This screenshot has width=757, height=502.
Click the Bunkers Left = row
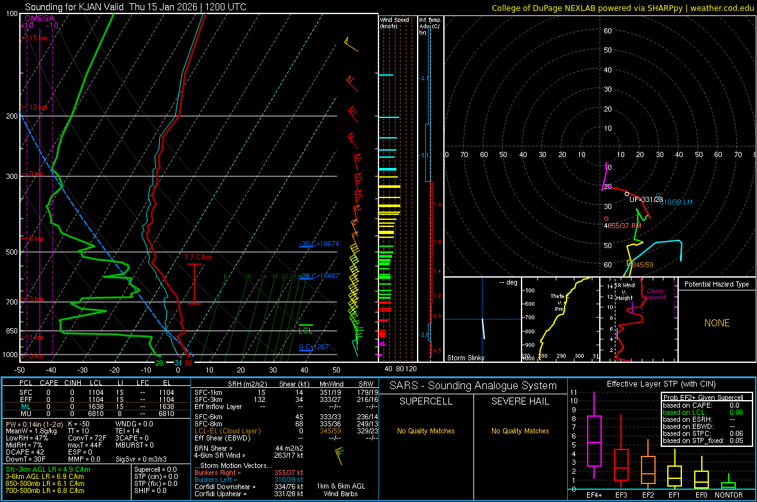[249, 480]
